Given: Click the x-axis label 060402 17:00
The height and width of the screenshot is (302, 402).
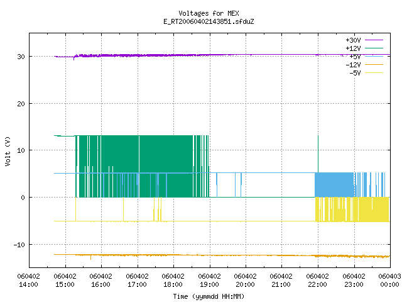Looking at the screenshot, I should [138, 281].
